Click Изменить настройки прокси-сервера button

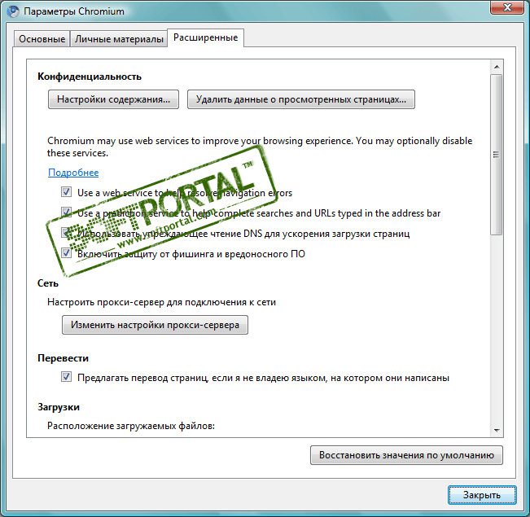155,325
